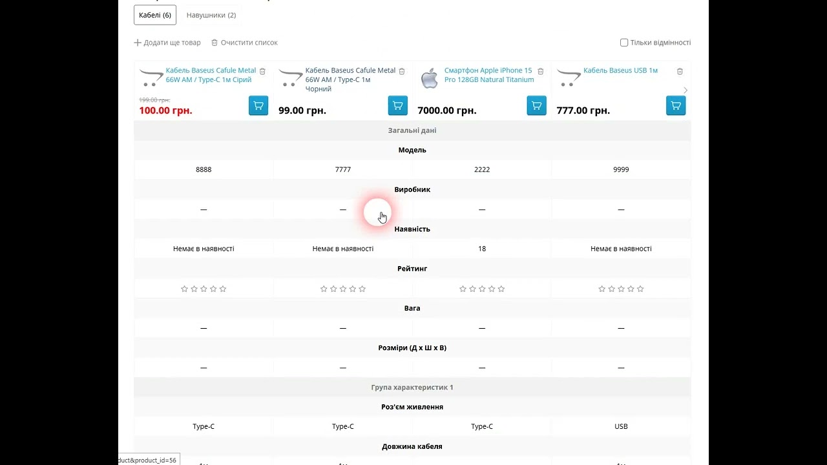Select the model value 2222
The width and height of the screenshot is (827, 465).
point(482,169)
